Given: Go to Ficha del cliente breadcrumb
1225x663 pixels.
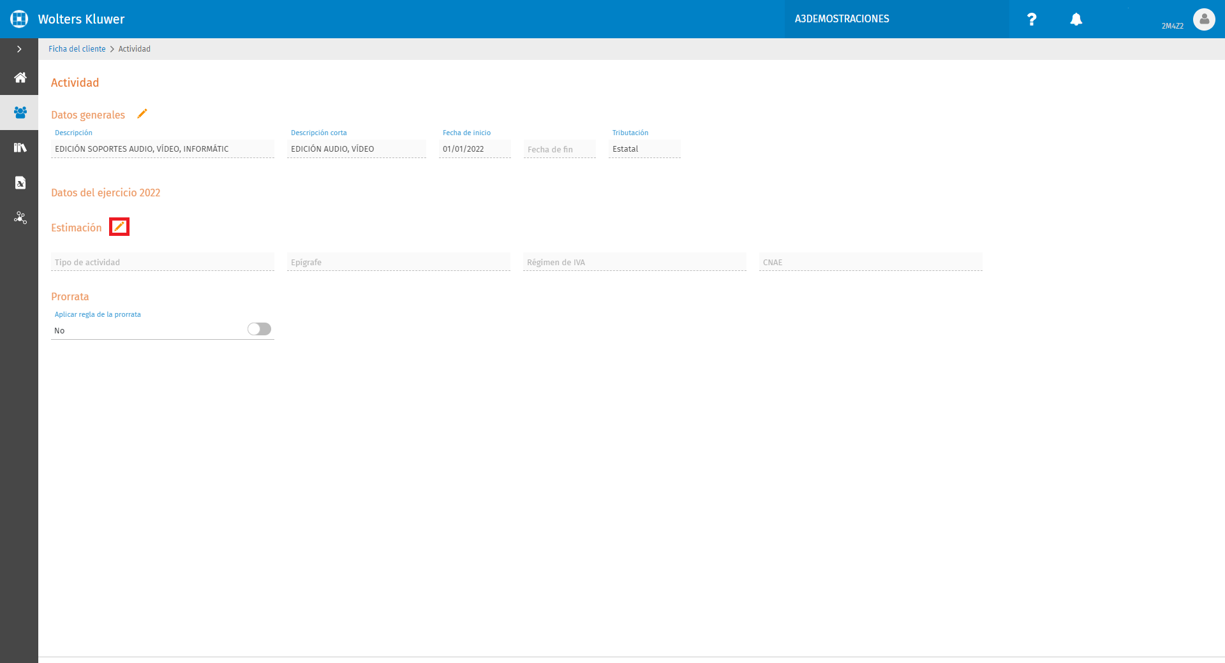Looking at the screenshot, I should click(x=77, y=49).
